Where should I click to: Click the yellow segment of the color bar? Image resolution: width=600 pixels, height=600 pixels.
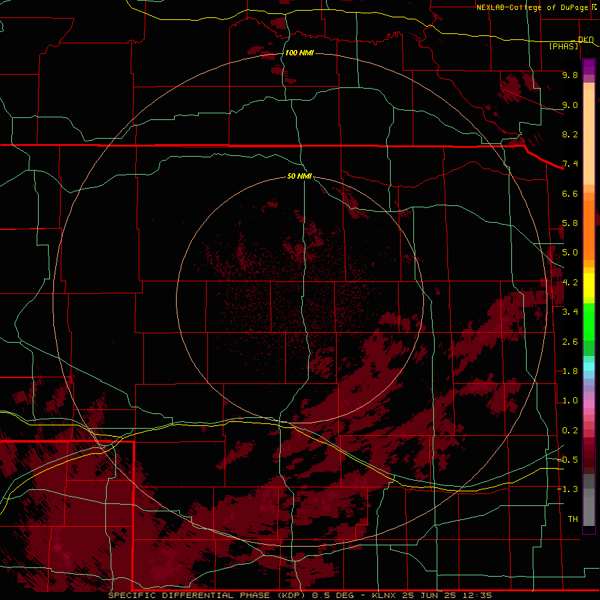pyautogui.click(x=589, y=285)
